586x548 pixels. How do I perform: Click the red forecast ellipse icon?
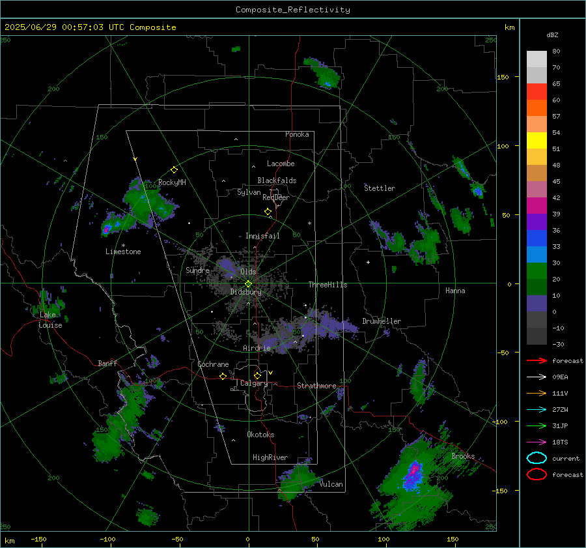(537, 474)
